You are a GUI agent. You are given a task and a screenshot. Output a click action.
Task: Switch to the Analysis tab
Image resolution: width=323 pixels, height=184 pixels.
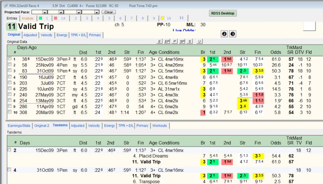(28, 18)
